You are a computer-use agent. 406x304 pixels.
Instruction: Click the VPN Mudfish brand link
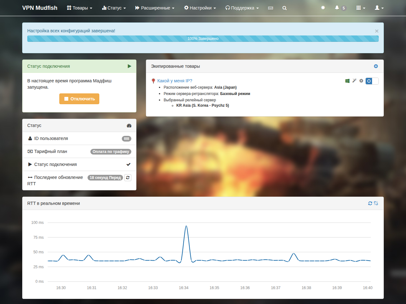pyautogui.click(x=40, y=8)
